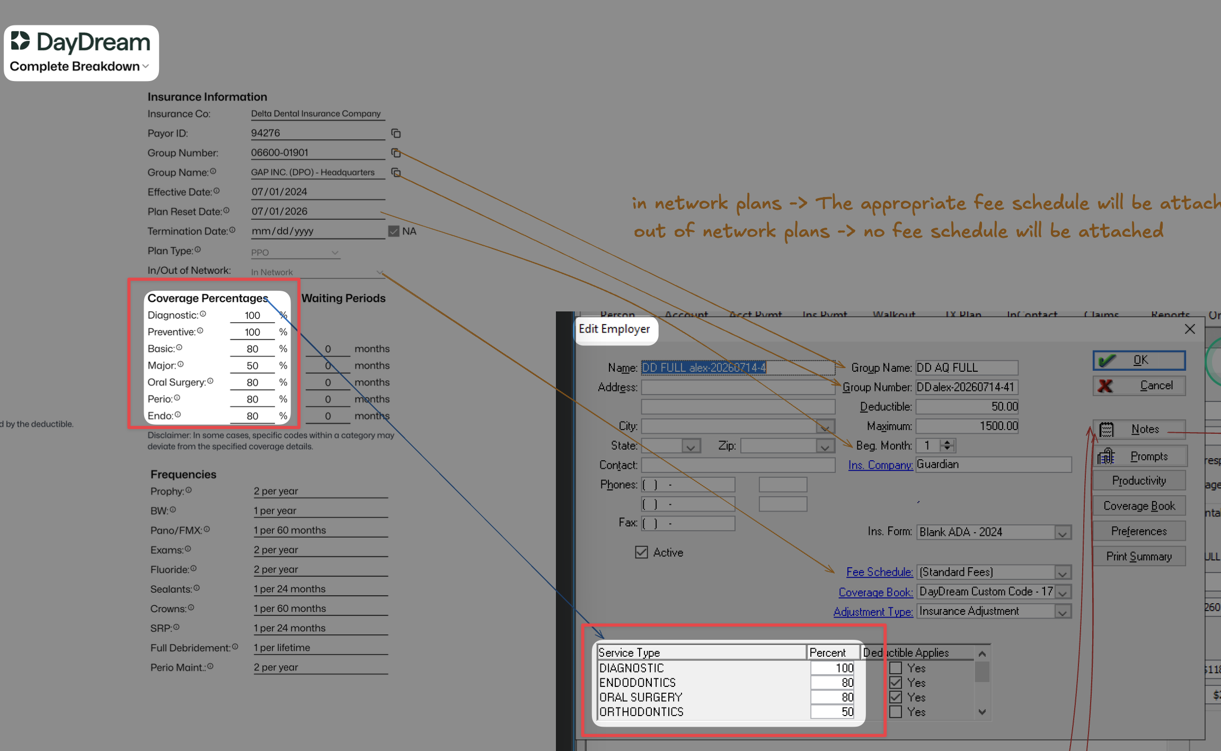Image resolution: width=1221 pixels, height=751 pixels.
Task: Click info icon beside Crowns frequency
Action: tap(191, 608)
